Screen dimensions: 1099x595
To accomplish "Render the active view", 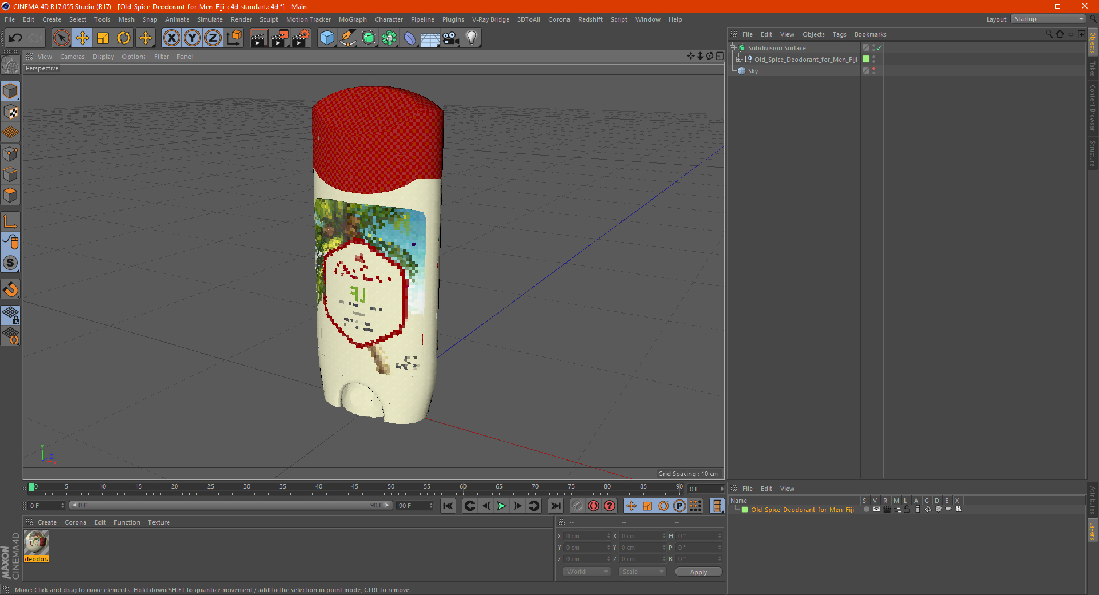I will click(x=259, y=38).
